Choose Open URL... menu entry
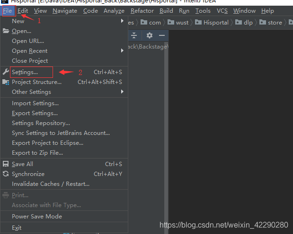 pos(64,41)
